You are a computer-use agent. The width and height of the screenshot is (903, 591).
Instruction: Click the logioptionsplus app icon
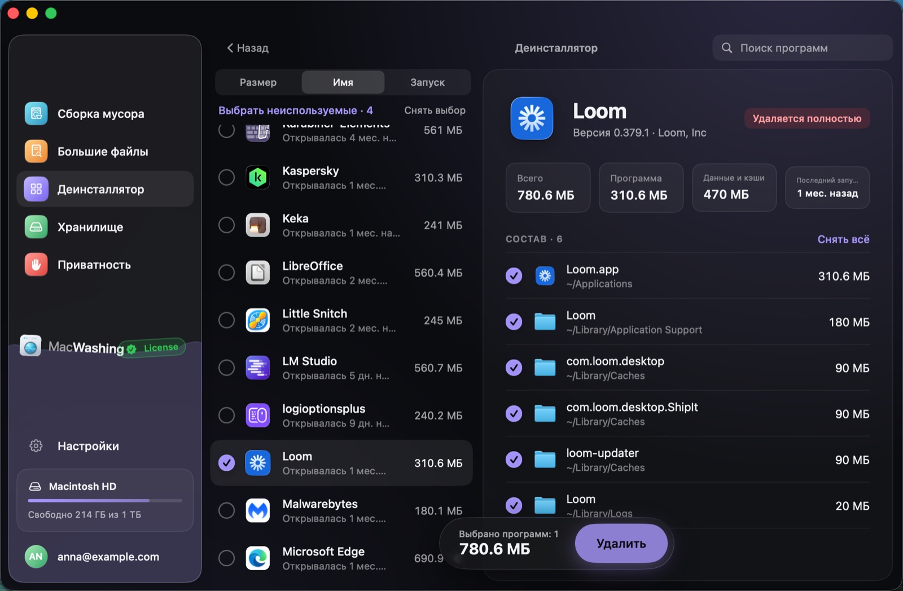[x=258, y=415]
